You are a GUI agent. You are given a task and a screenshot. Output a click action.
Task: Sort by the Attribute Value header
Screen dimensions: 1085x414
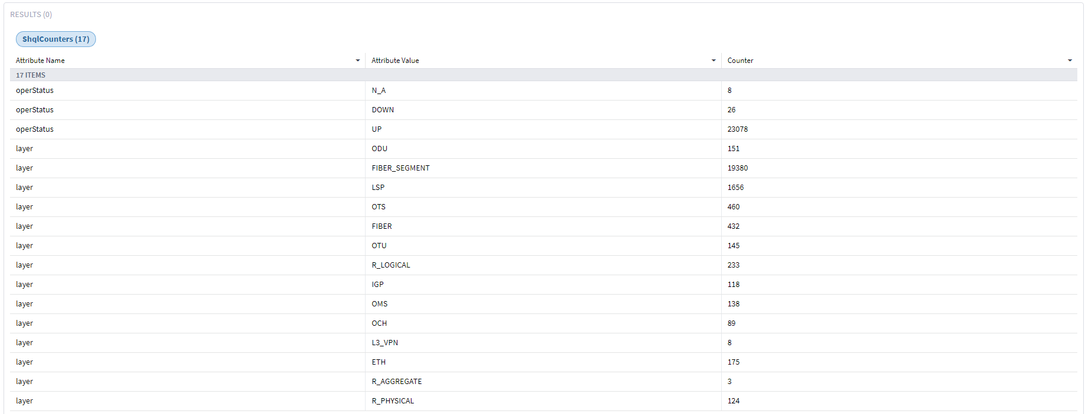[395, 61]
